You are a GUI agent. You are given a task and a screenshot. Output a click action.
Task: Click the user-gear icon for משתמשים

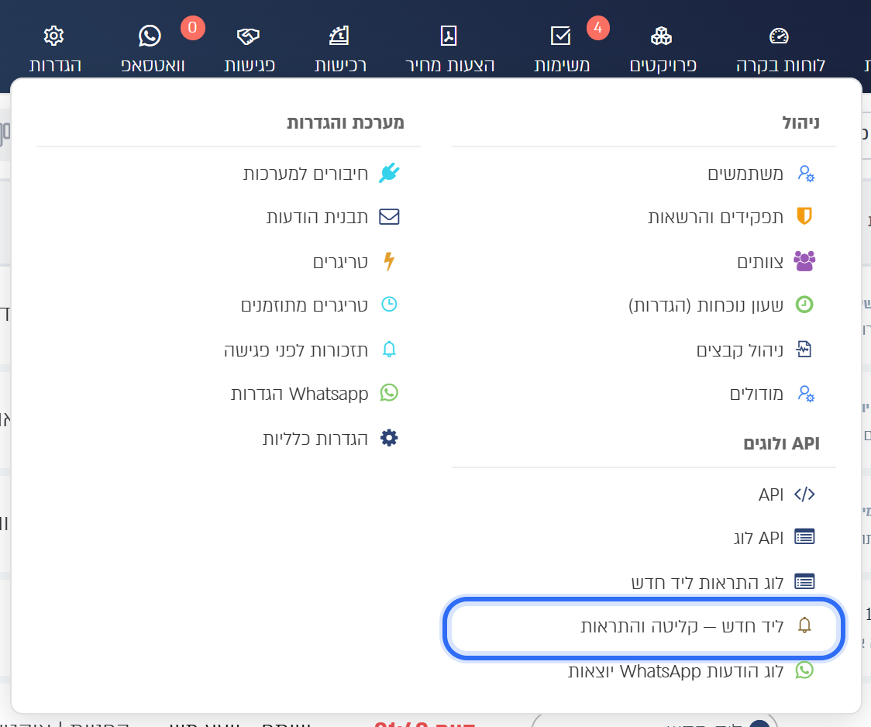(805, 174)
